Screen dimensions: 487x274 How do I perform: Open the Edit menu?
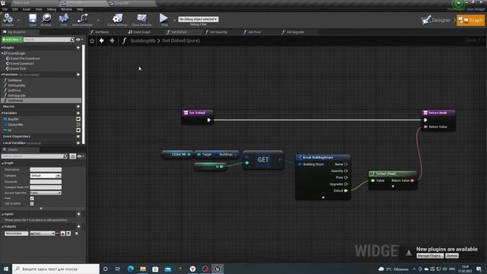tap(15, 9)
